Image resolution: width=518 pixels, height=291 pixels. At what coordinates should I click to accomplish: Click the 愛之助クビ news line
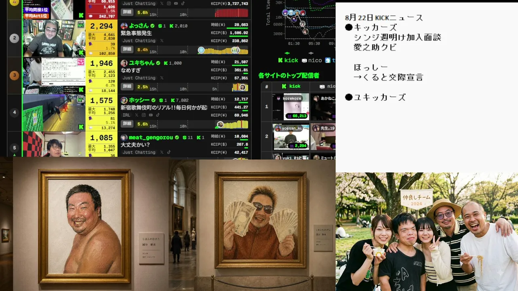tap(375, 47)
